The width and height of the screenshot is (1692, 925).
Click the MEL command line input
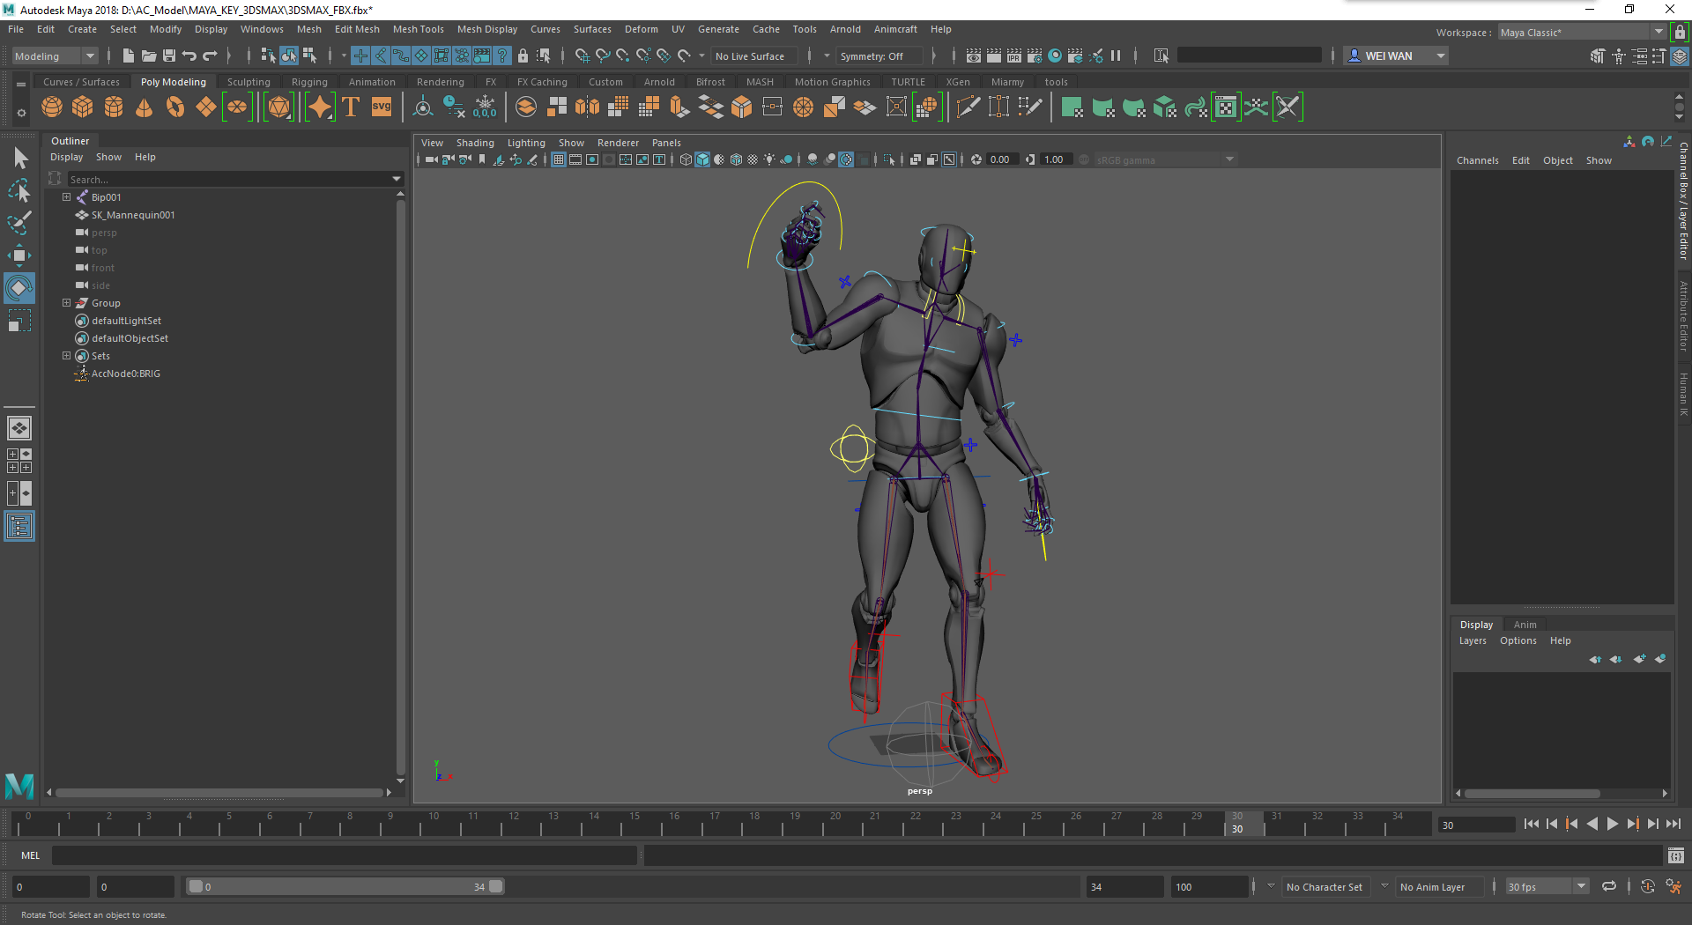[x=344, y=855]
